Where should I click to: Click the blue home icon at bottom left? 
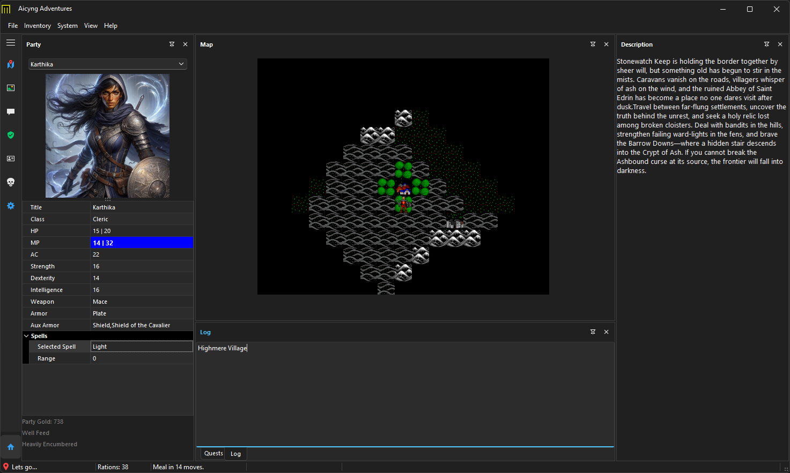tap(11, 447)
